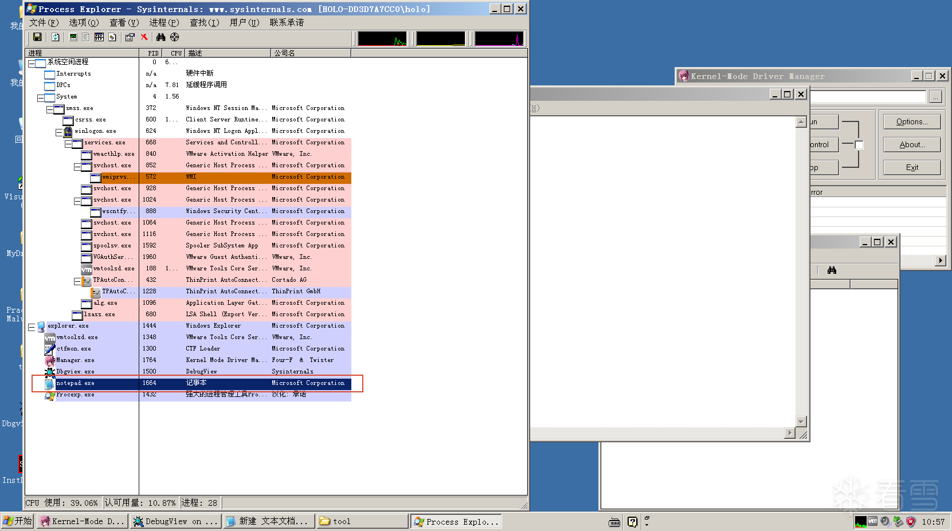Open the 选项(O) menu
The width and height of the screenshot is (952, 531).
84,23
